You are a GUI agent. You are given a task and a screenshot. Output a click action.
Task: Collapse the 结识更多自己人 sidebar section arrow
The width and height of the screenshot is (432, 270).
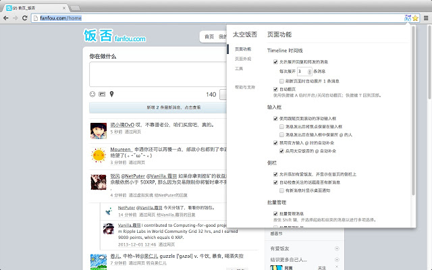click(x=337, y=259)
